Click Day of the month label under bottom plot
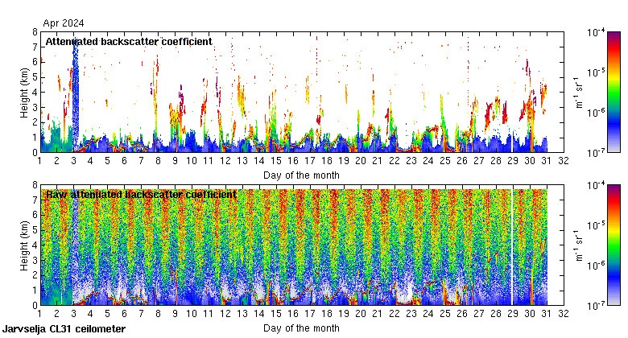The image size is (628, 338). [x=301, y=328]
